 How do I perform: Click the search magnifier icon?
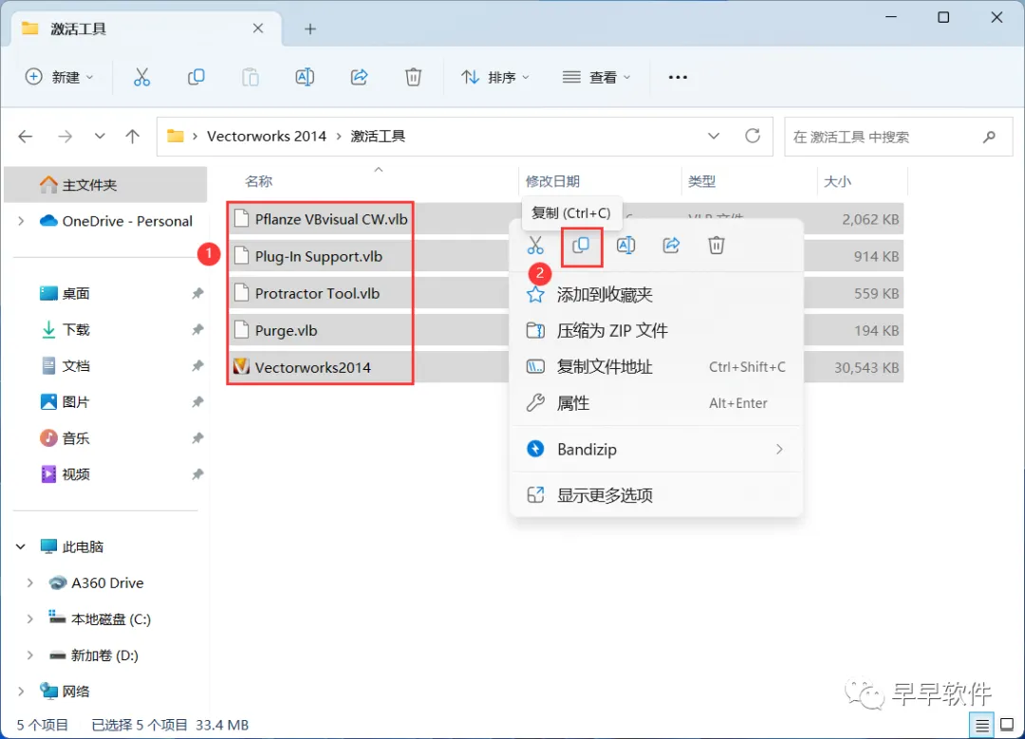[989, 137]
